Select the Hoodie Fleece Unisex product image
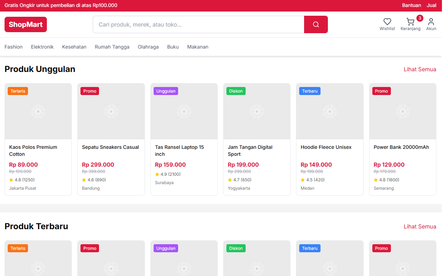443x276 pixels. (x=330, y=111)
